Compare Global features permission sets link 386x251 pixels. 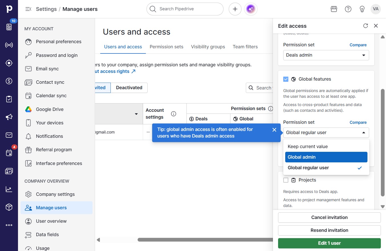pos(358,122)
